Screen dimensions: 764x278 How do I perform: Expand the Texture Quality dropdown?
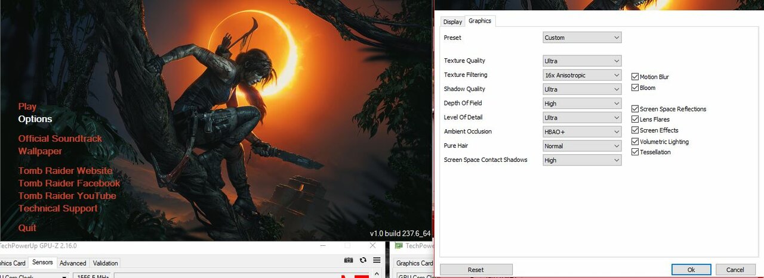(x=582, y=61)
